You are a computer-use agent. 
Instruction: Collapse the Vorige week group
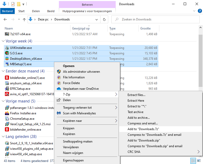[x=3, y=41]
